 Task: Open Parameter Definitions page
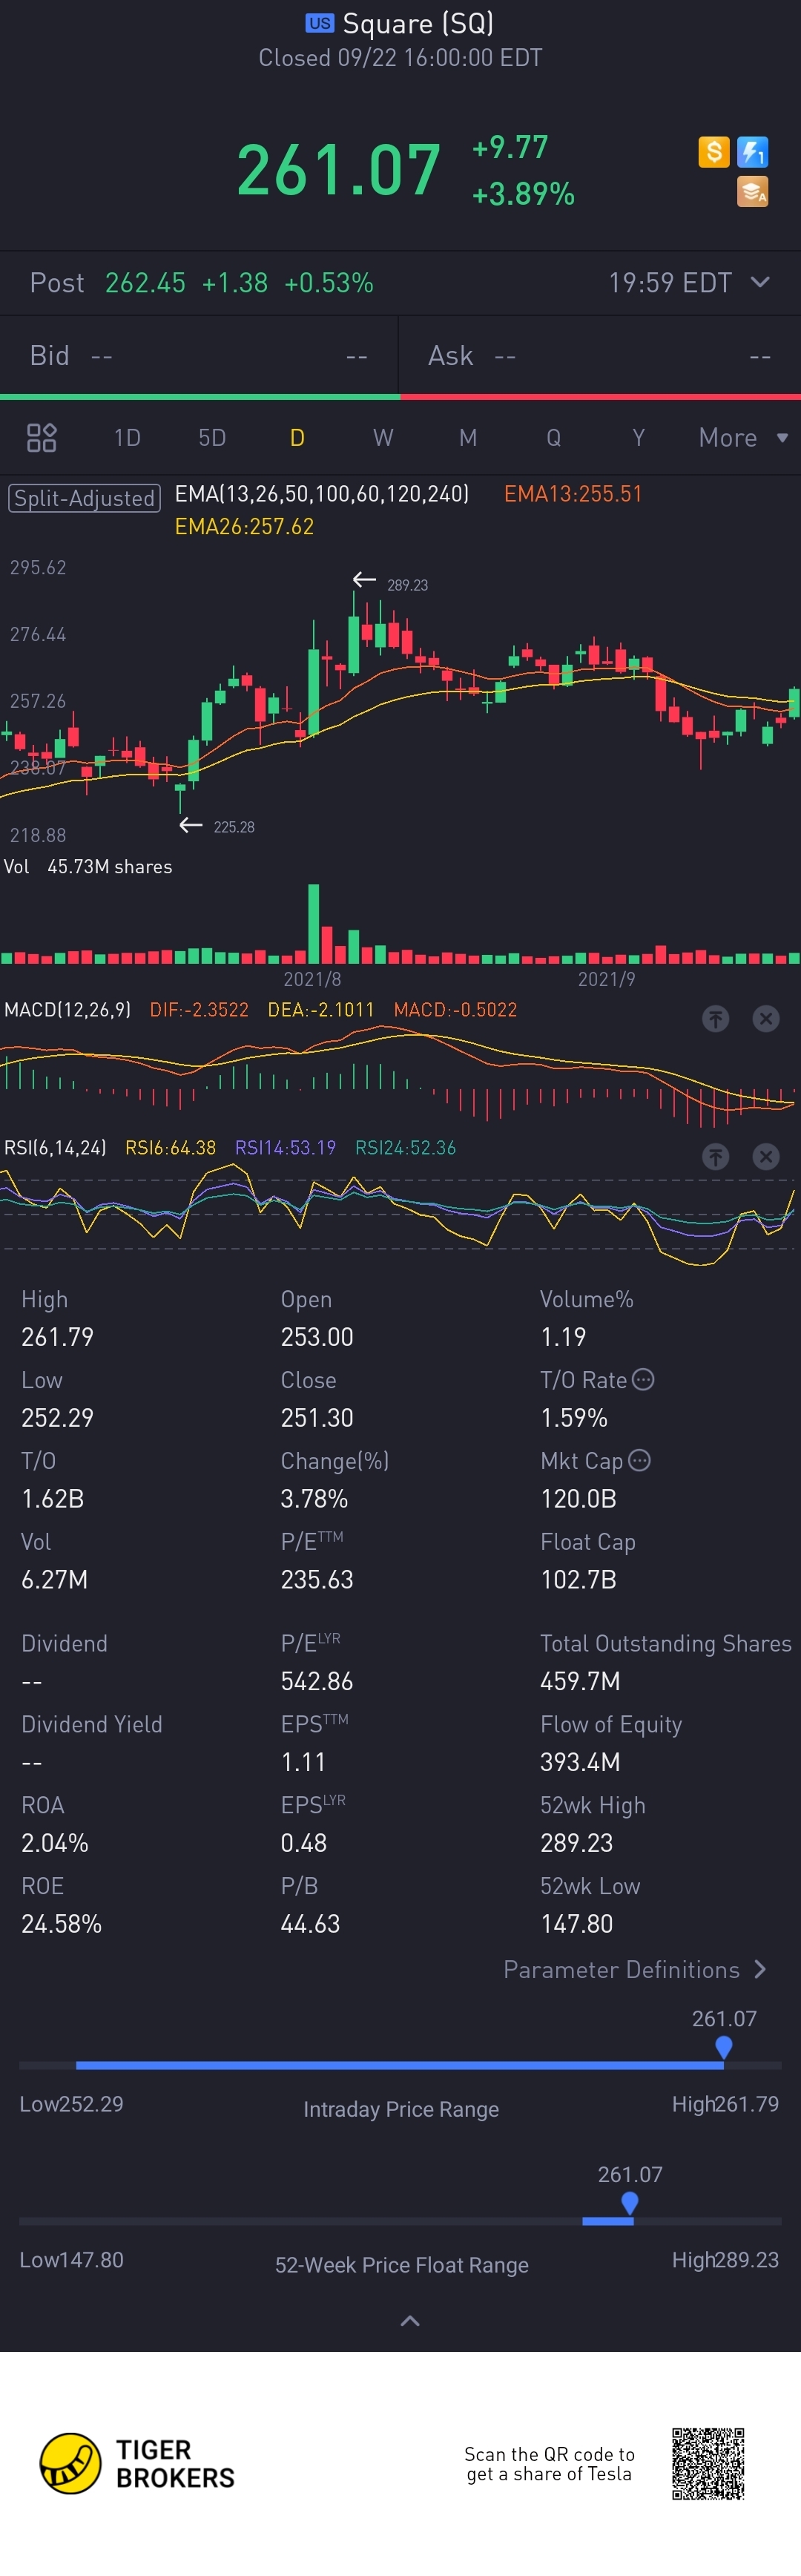635,1969
